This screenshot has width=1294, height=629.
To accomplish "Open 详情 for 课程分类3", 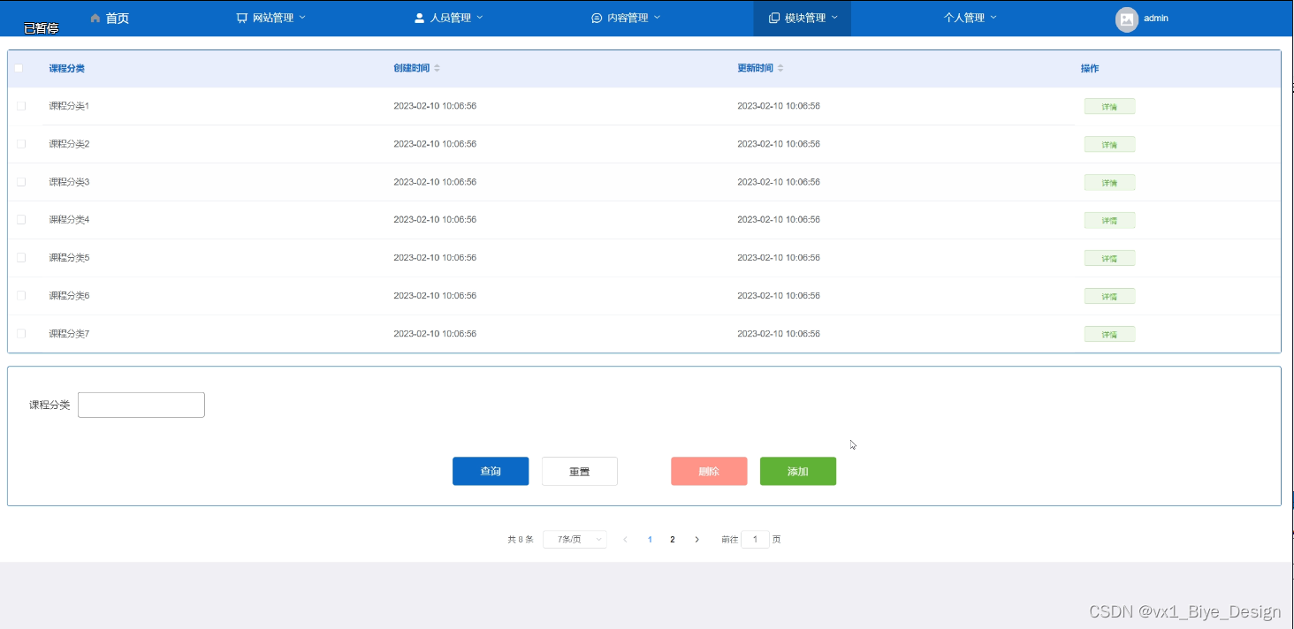I will (x=1109, y=182).
